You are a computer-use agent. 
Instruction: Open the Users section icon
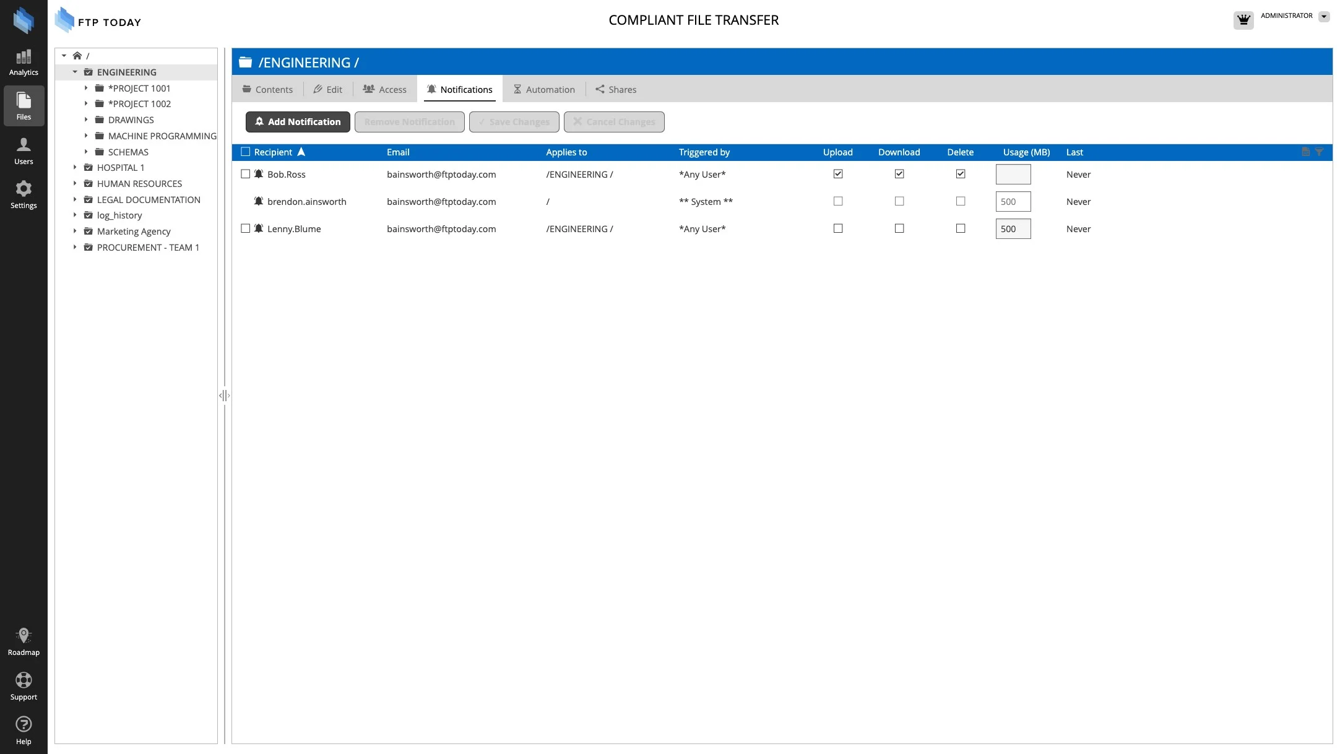[x=24, y=151]
